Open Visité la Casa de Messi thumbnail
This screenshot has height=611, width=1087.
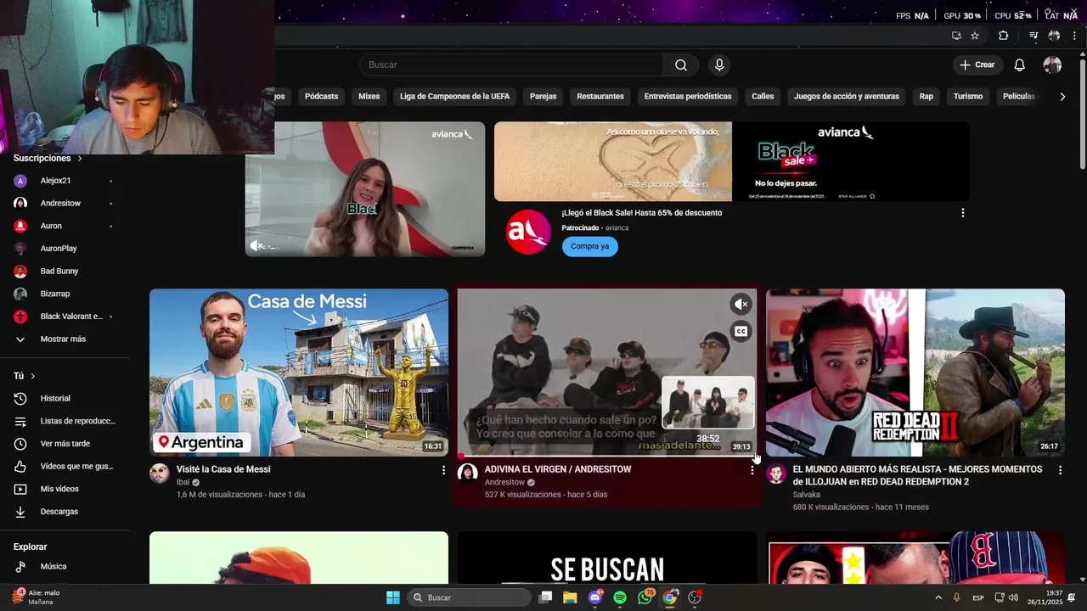click(299, 373)
